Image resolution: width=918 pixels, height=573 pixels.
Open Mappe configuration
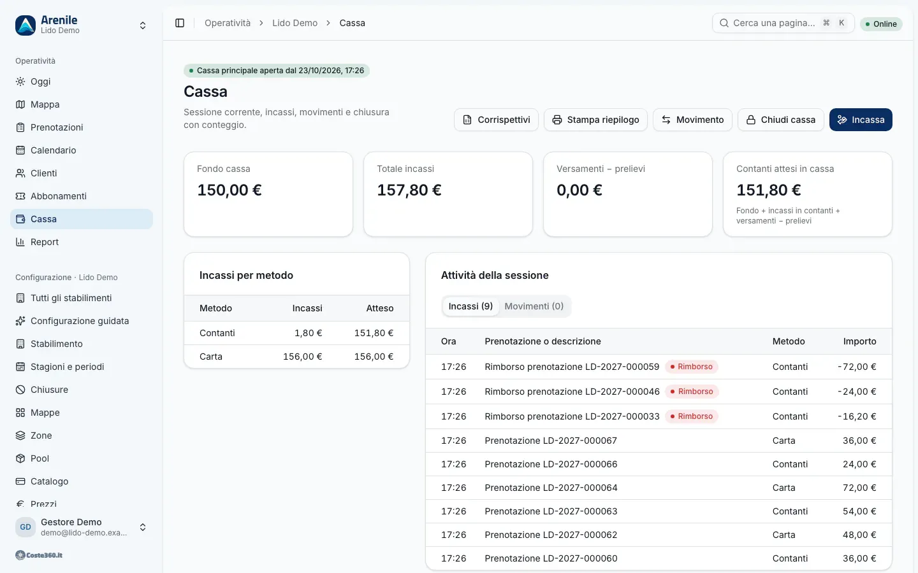pos(82,413)
